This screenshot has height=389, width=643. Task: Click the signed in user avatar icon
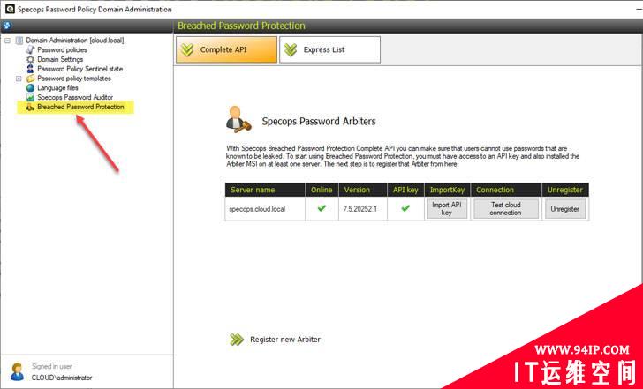point(18,372)
